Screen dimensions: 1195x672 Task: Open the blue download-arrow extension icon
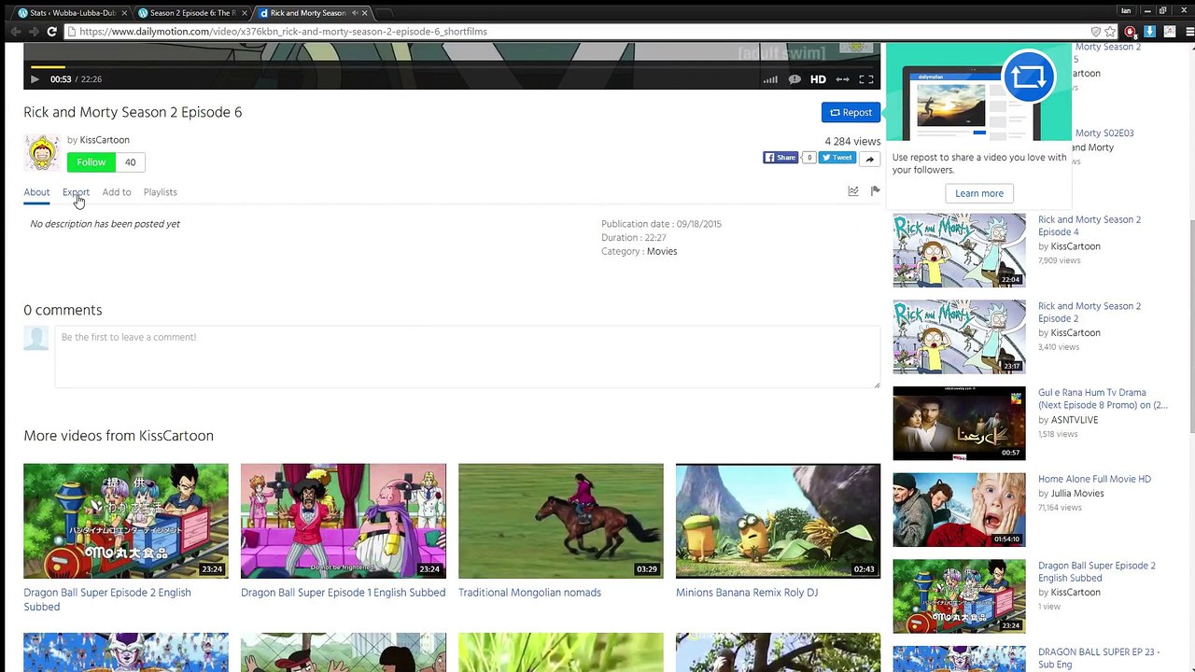[1149, 32]
